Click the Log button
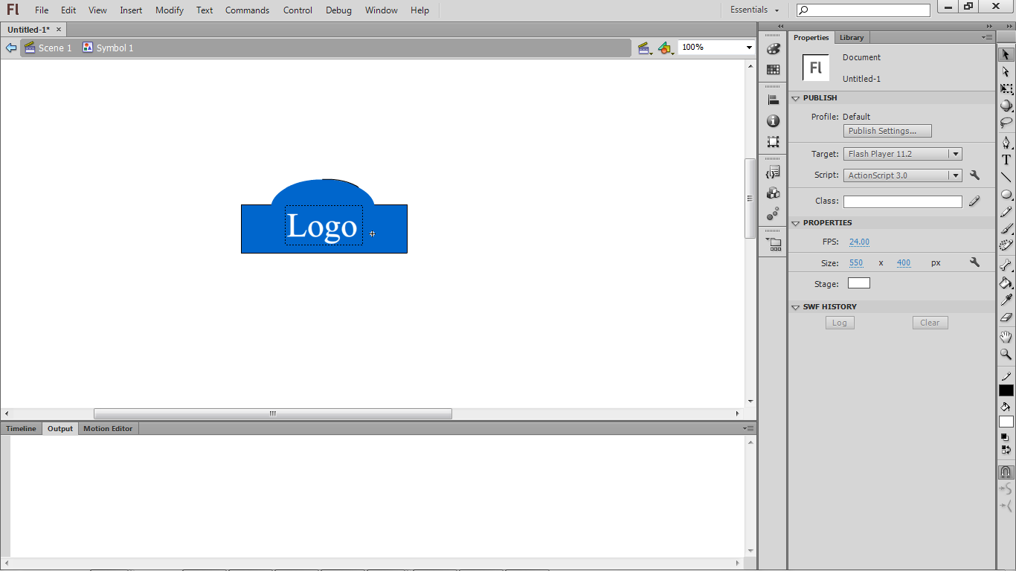Screen dimensions: 1016x571 pyautogui.click(x=840, y=323)
